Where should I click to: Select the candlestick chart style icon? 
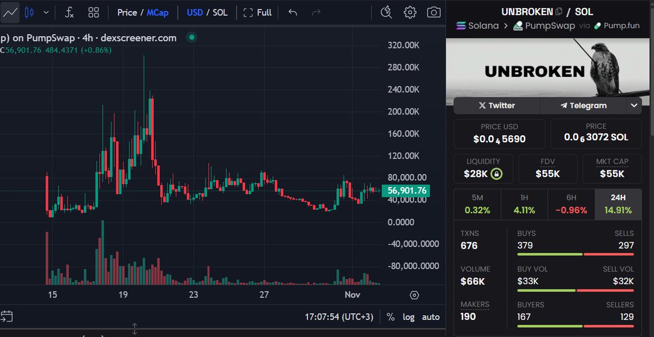pyautogui.click(x=29, y=12)
